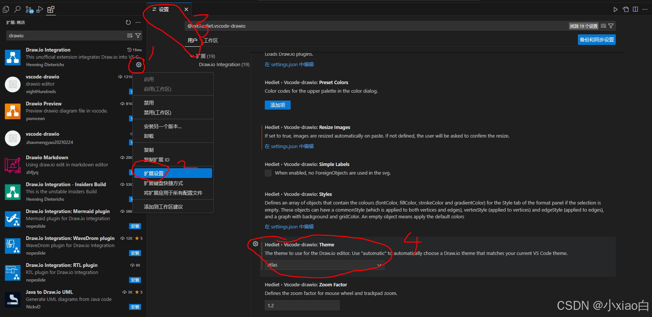Install RTL plugin via 安装 button

click(x=135, y=280)
